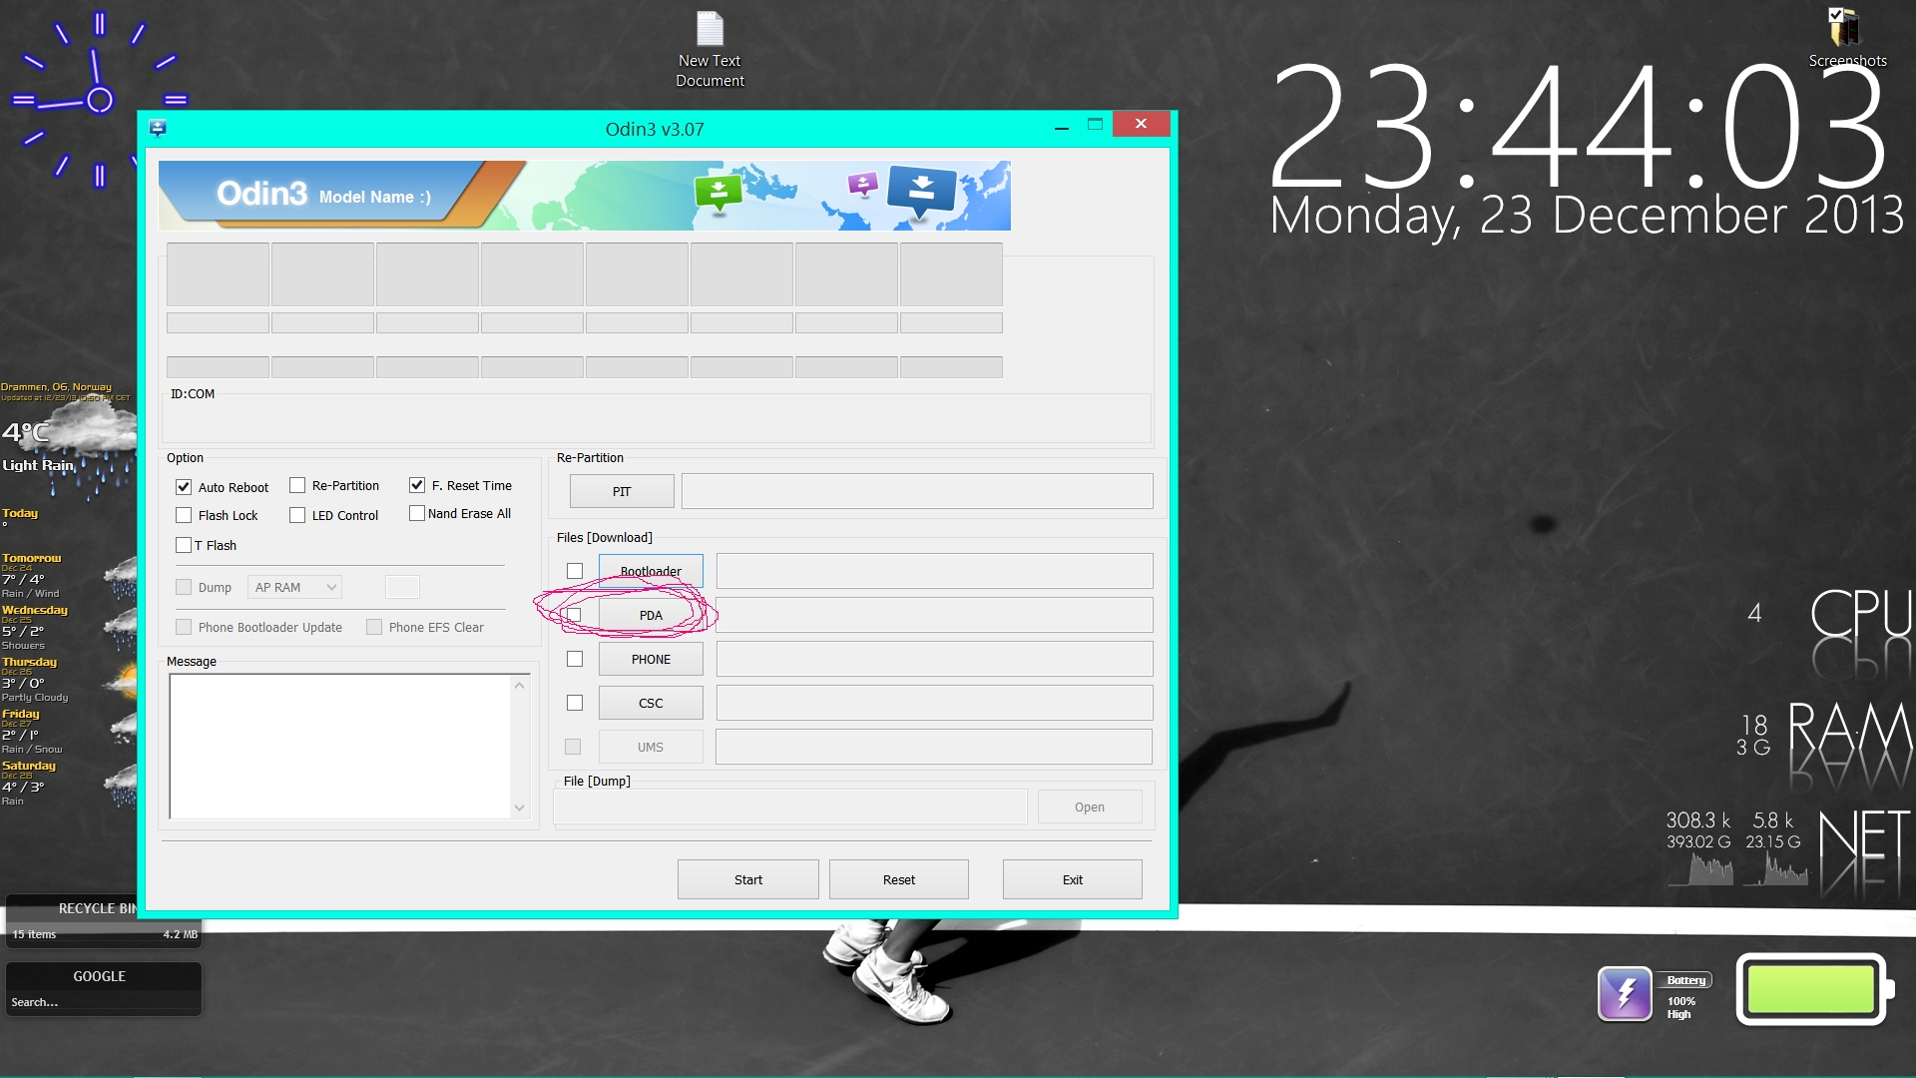Click the Saturday forecast entry
This screenshot has height=1078, width=1916.
pos(68,784)
